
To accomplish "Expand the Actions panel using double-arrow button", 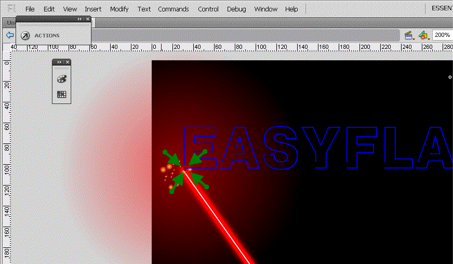I will point(79,19).
